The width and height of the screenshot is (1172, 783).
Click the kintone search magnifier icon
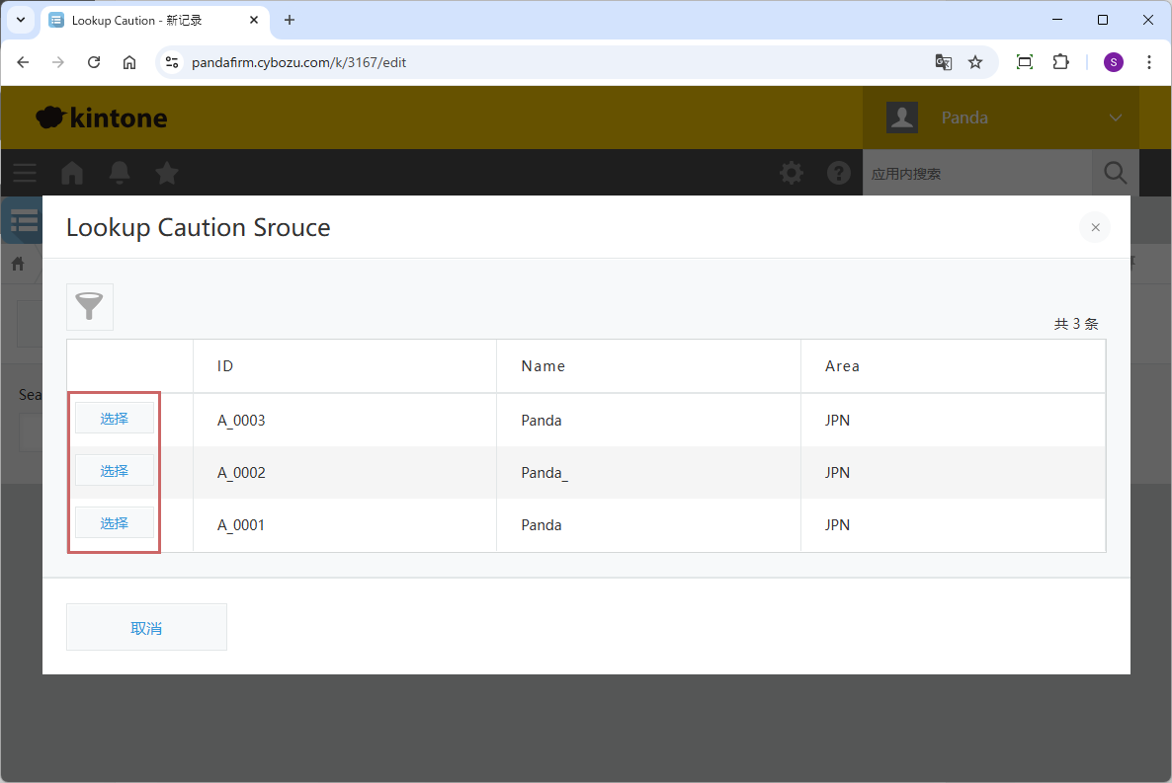pos(1115,174)
